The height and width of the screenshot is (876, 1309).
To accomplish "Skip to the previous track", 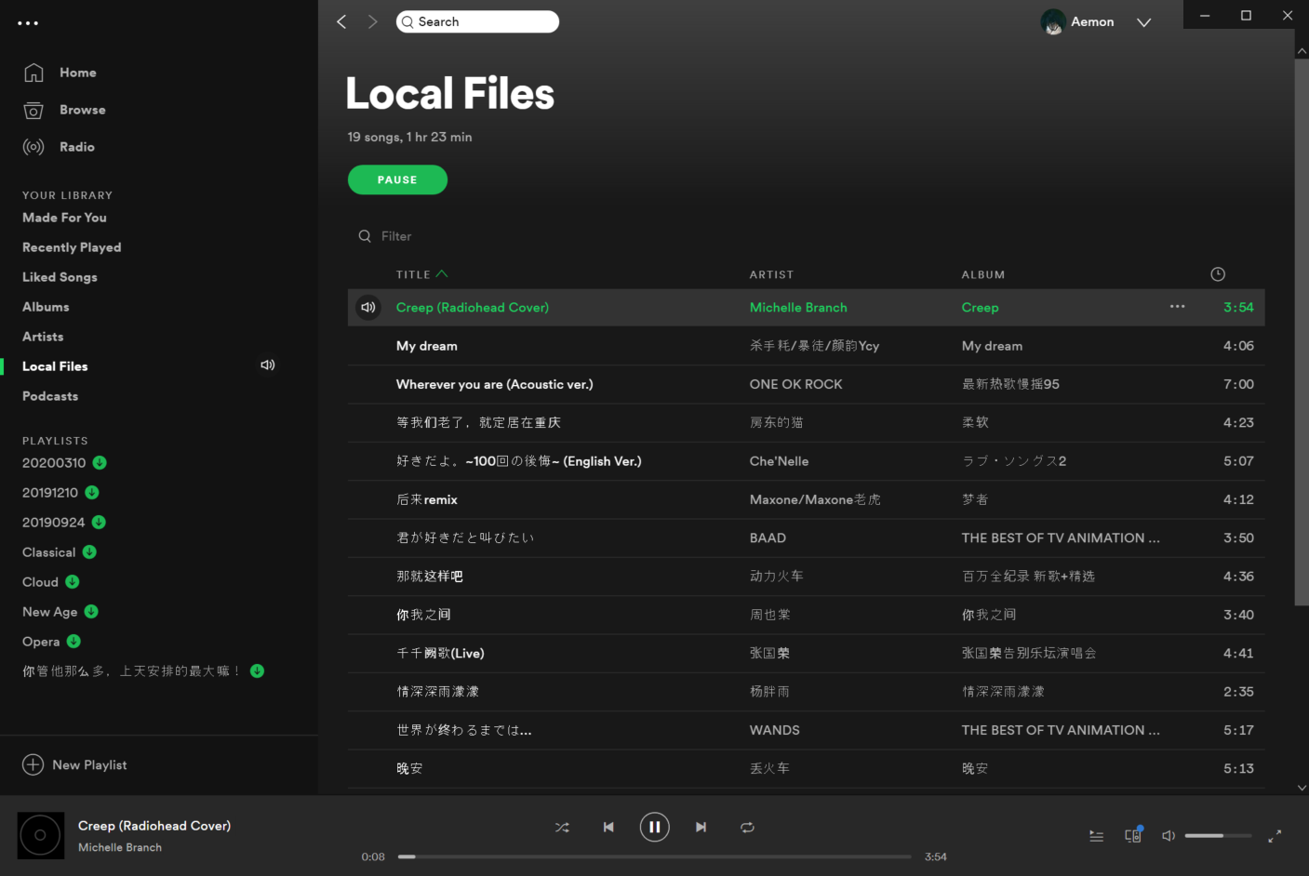I will click(608, 827).
